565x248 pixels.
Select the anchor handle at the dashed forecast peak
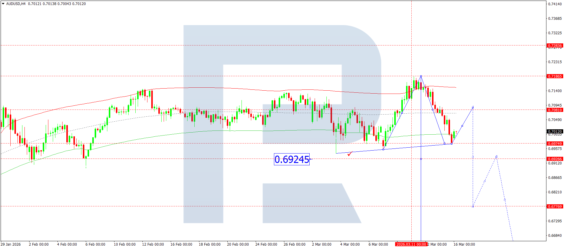coord(497,156)
